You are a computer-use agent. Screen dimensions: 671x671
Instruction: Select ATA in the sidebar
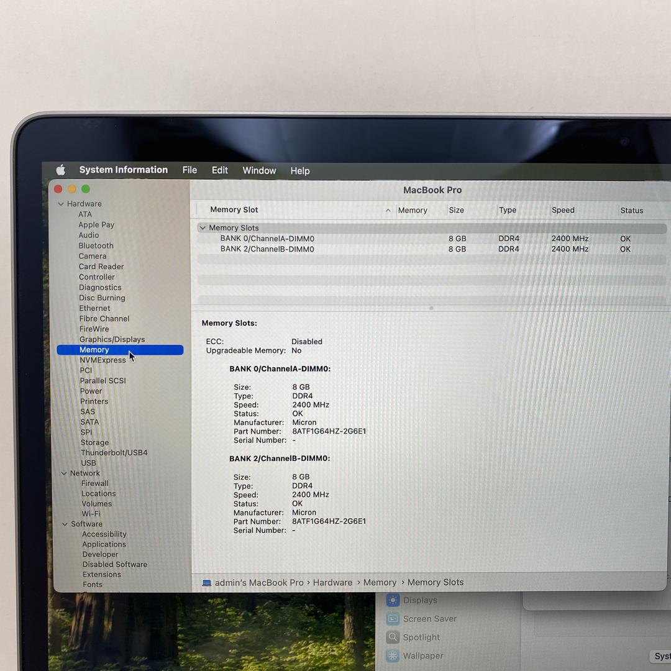click(85, 214)
